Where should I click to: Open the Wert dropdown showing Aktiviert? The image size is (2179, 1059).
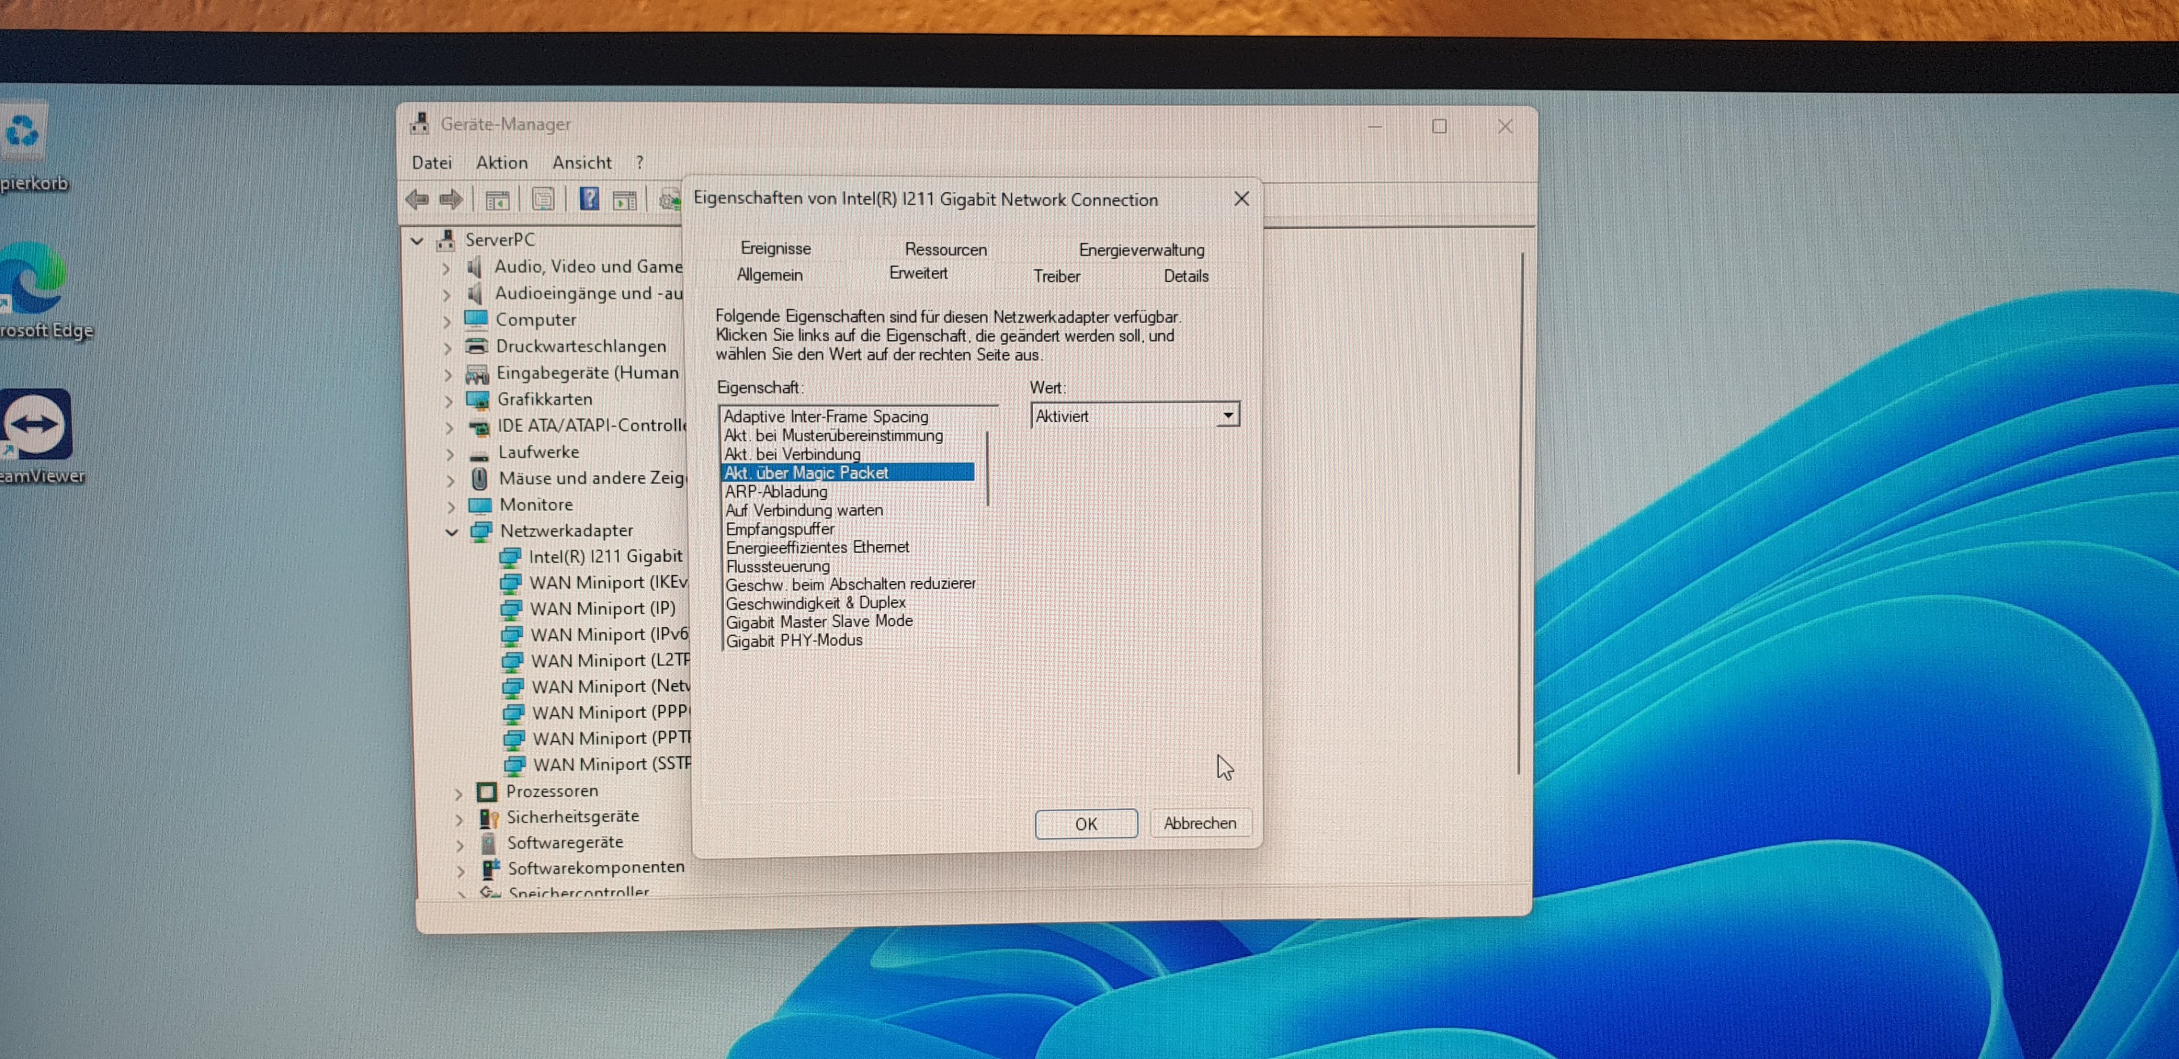[1135, 415]
